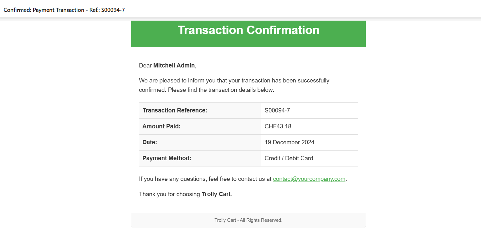Viewport: 481px width, 238px height.
Task: Click the email subject line at top
Action: pos(64,10)
